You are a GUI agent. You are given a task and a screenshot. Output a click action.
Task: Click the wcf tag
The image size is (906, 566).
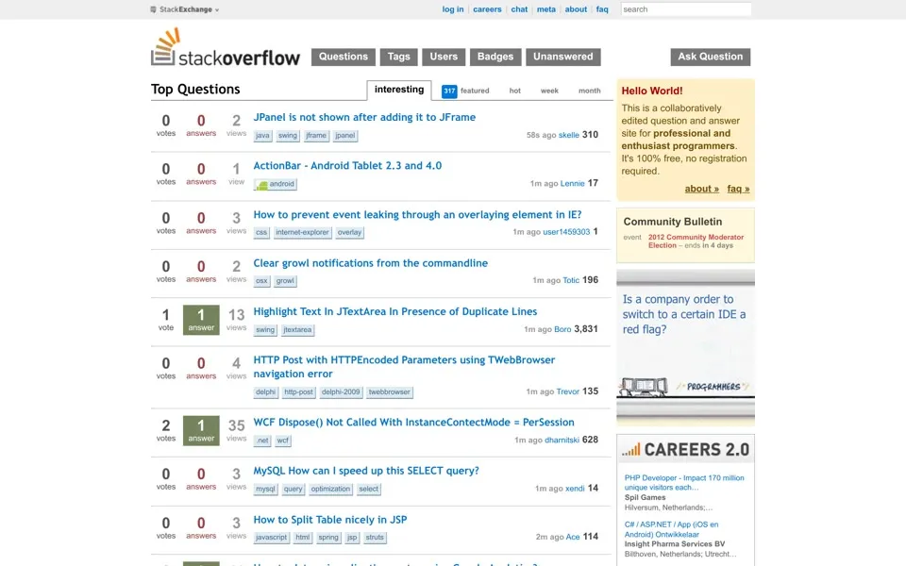(282, 441)
